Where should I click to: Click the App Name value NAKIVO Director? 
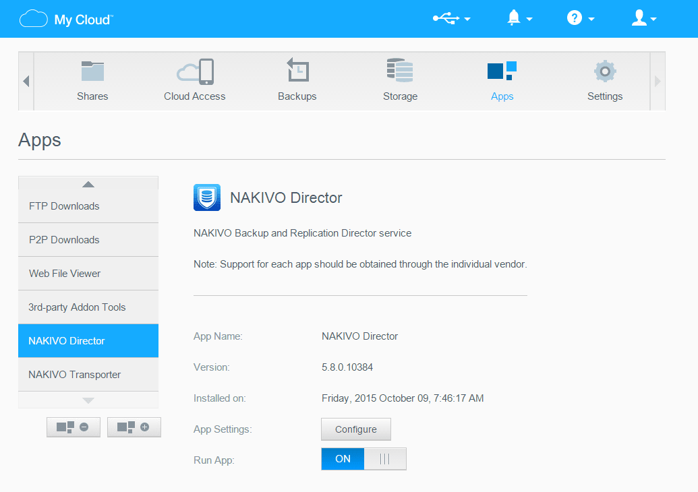coord(359,336)
